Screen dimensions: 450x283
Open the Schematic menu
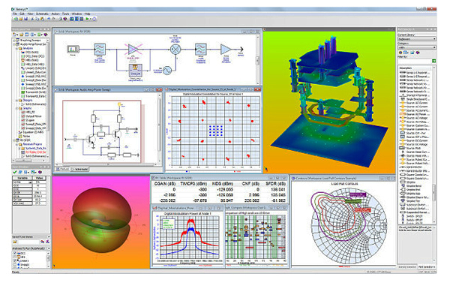pos(42,14)
